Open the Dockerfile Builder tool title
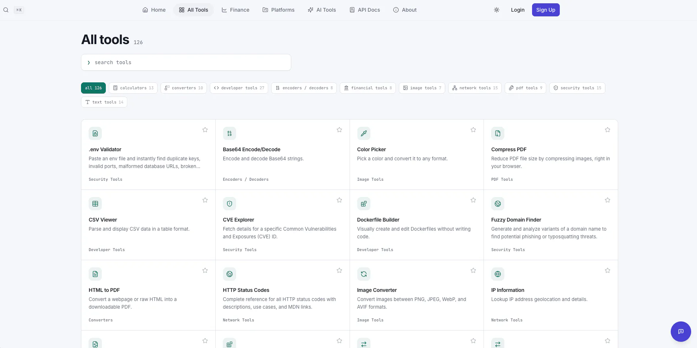 click(x=378, y=220)
